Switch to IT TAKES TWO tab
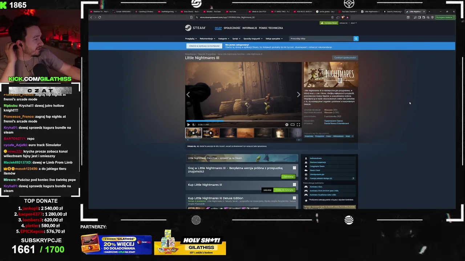The image size is (465, 261). tap(280, 12)
